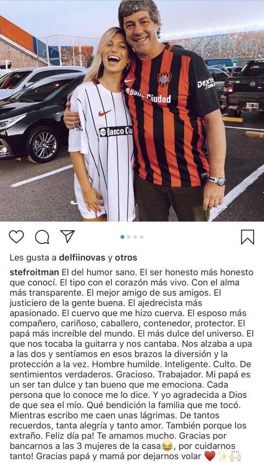Select the first blue carousel dot
This screenshot has width=264, height=463.
(x=122, y=237)
